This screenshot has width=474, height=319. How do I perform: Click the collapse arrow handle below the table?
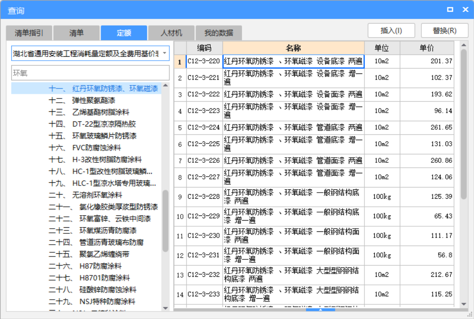(x=320, y=310)
